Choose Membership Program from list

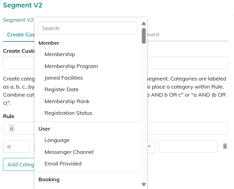pos(71,66)
